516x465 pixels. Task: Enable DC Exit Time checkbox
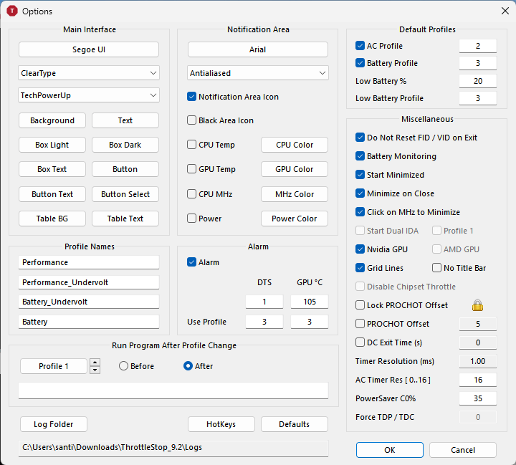(x=360, y=342)
